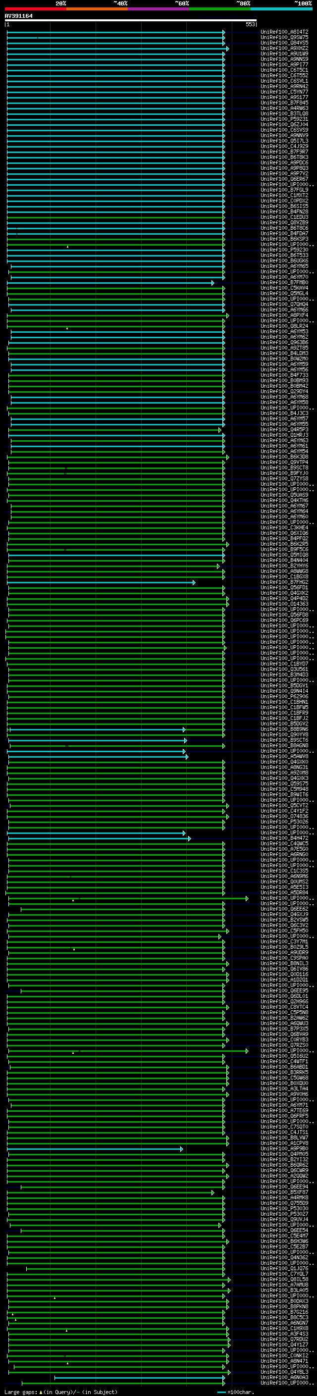The width and height of the screenshot is (317, 1396).
Task: Pick hit UniRef100_P53030
Action: (284, 1208)
